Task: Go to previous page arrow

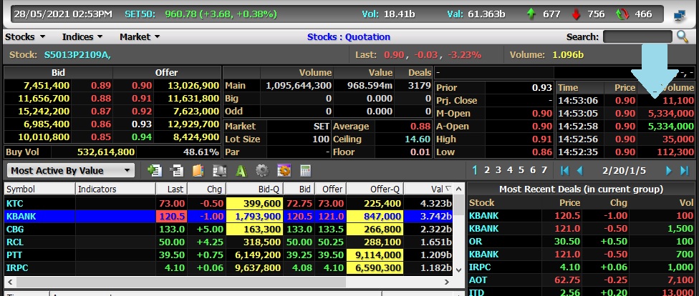Action: click(x=580, y=170)
